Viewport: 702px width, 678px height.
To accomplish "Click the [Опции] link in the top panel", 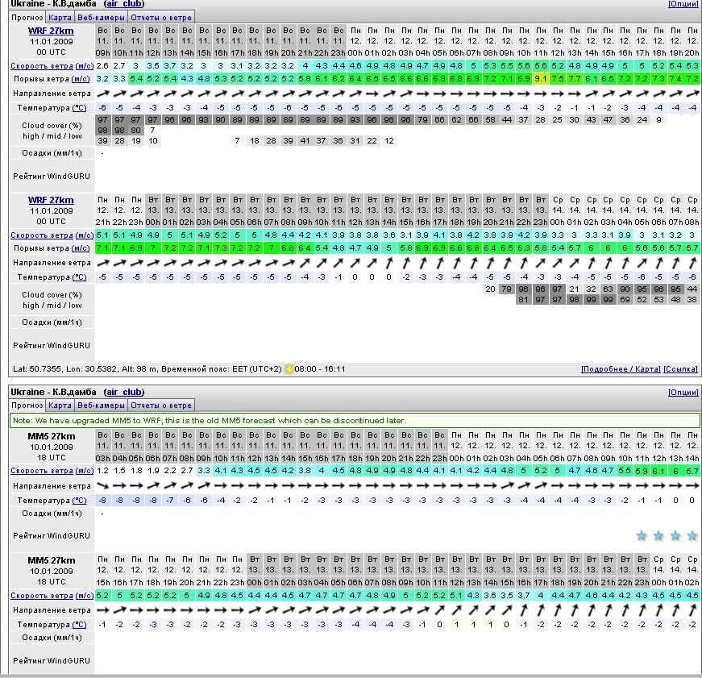I will click(x=683, y=4).
